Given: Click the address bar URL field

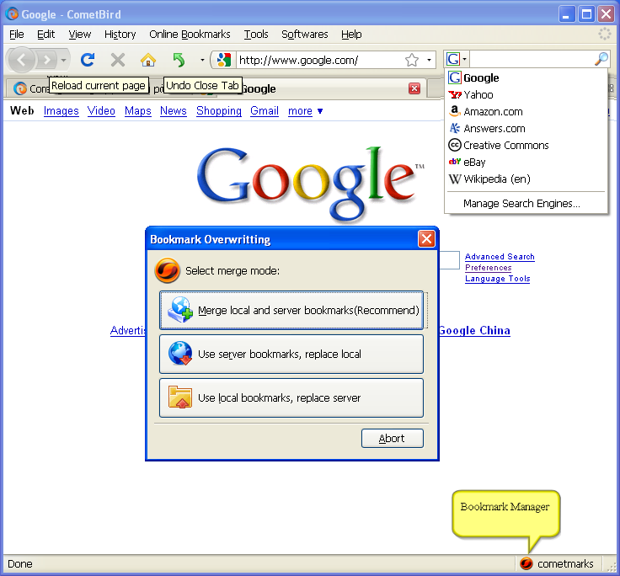Looking at the screenshot, I should pyautogui.click(x=320, y=60).
